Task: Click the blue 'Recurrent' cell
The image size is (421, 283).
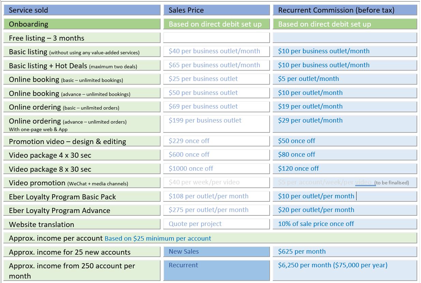Action: pos(216,270)
